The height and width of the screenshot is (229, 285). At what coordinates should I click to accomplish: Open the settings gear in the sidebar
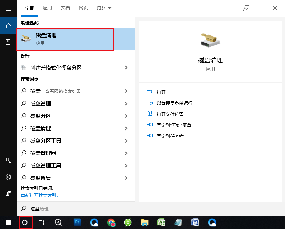point(8,177)
